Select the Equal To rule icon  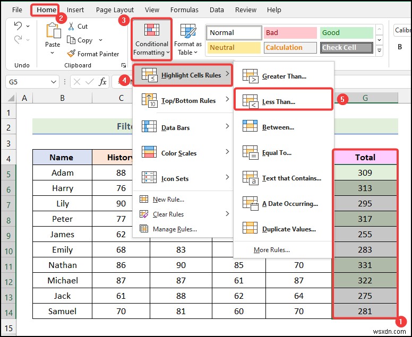click(250, 153)
